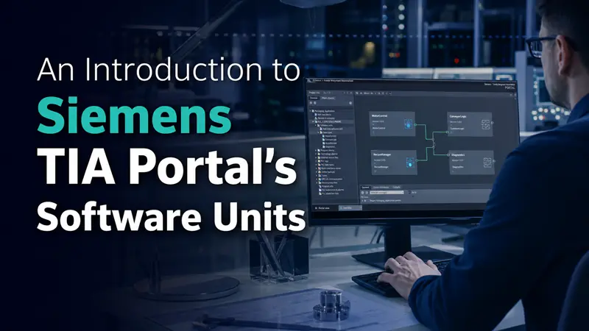Screen dimensions: 589x331
Task: Collapse the Software units folder
Action: click(316, 125)
